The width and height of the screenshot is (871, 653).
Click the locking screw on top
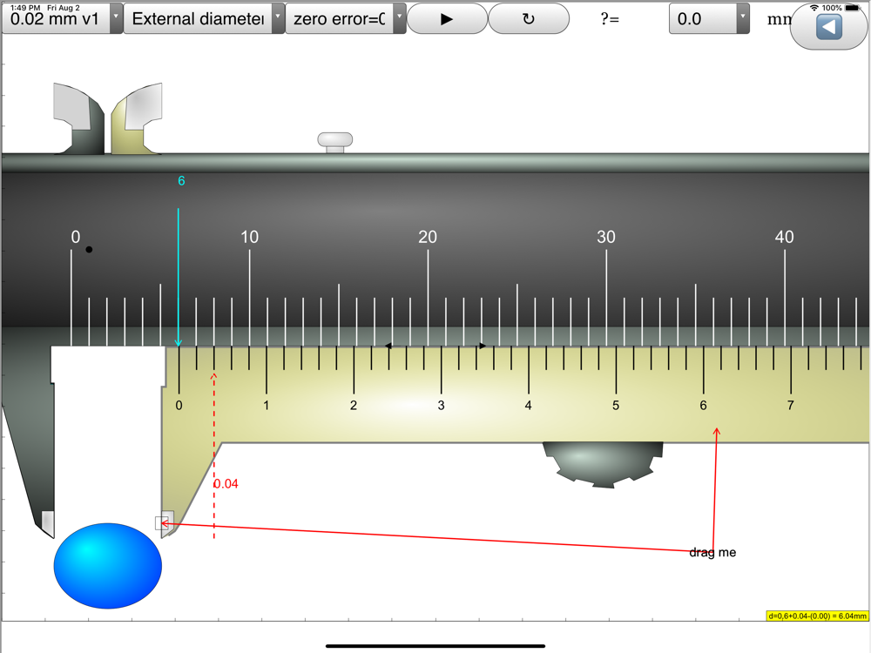(x=335, y=142)
